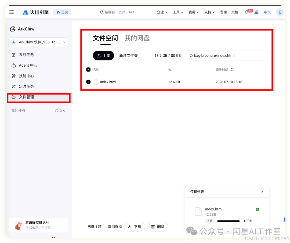Click the index.html transfer item icon
The width and height of the screenshot is (290, 243).
(x=198, y=211)
